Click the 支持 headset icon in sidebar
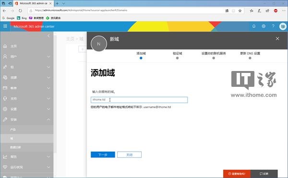 click(x=5, y=98)
